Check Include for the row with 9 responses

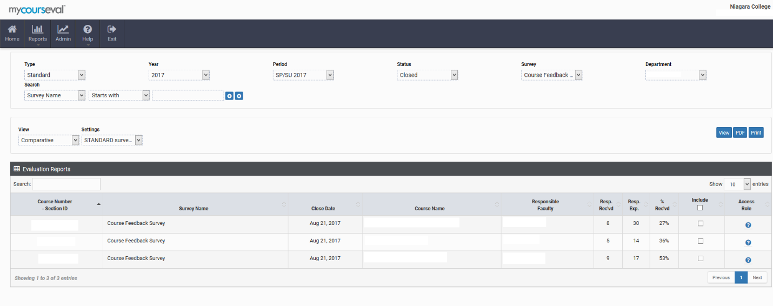701,258
